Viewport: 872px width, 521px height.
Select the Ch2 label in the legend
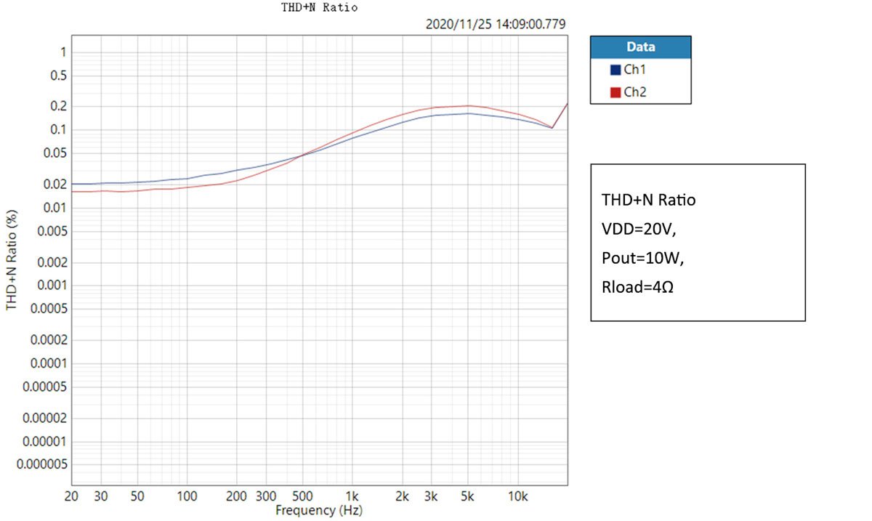(x=634, y=92)
